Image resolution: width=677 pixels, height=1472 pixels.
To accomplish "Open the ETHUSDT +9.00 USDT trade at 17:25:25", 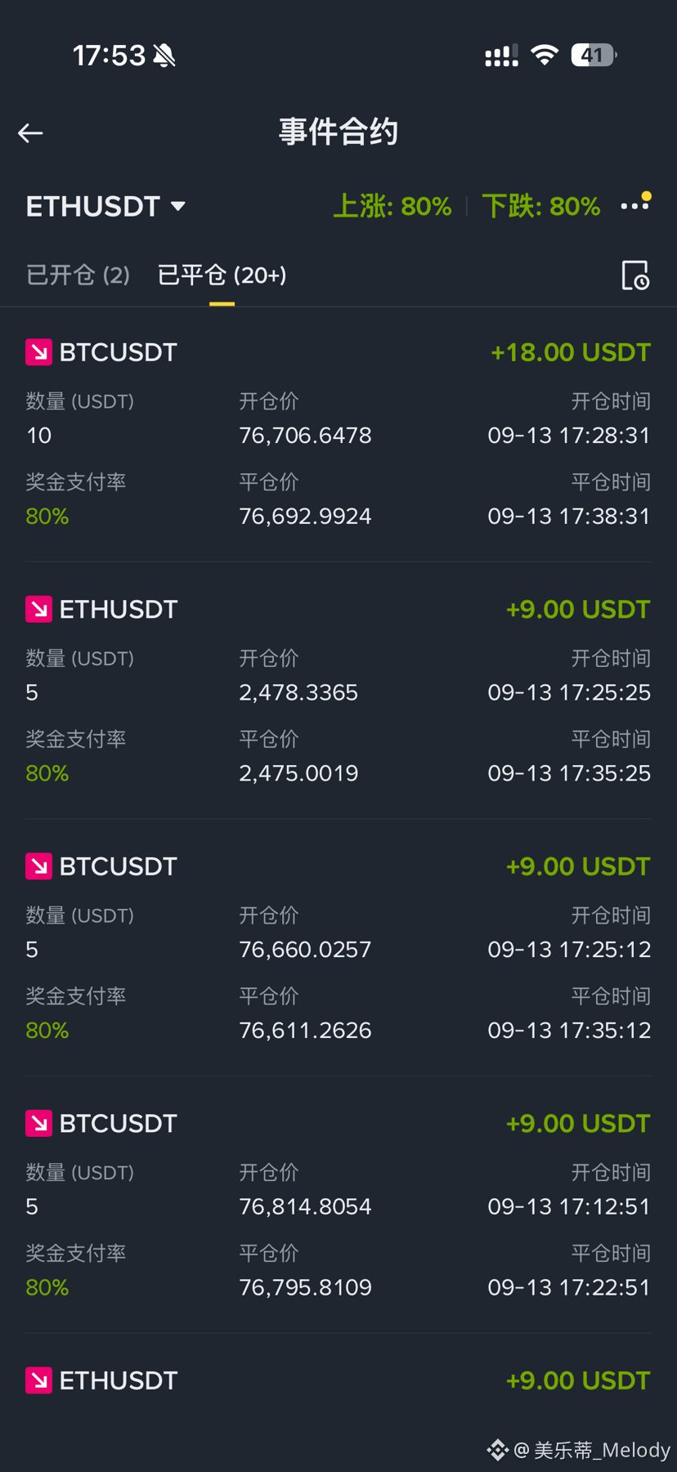I will (338, 691).
